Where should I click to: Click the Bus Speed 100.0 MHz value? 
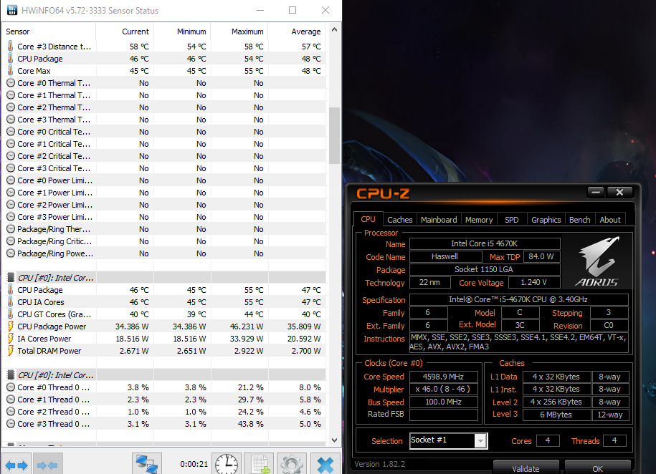click(x=444, y=402)
